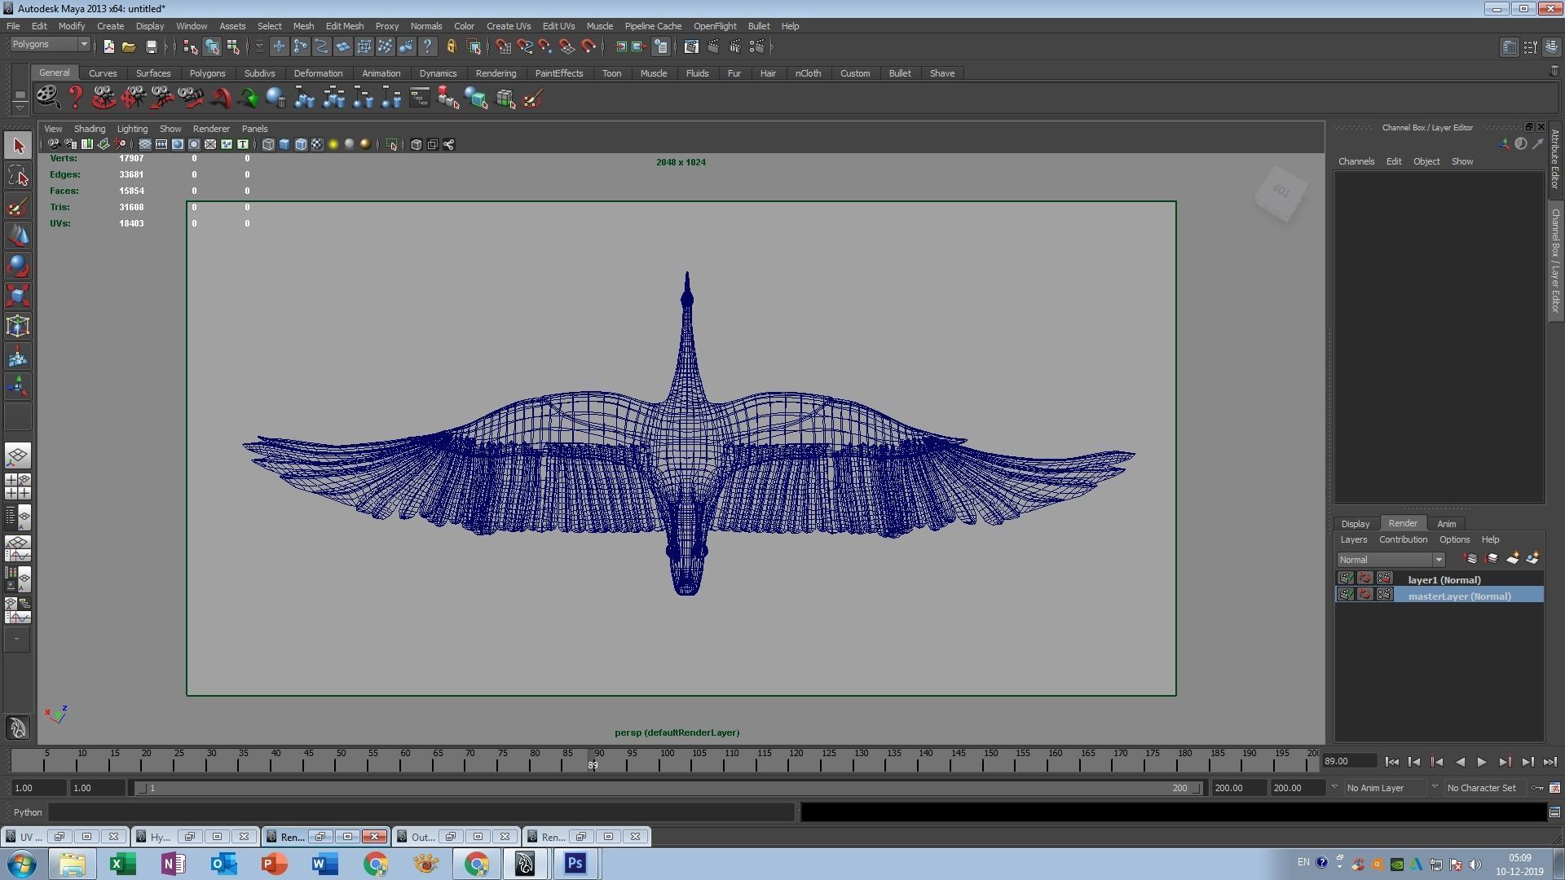The height and width of the screenshot is (880, 1565).
Task: Click the paintbrush shelf icon
Action: point(532,99)
